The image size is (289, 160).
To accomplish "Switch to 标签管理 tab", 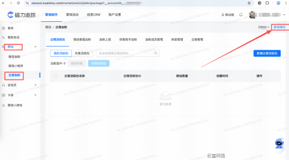I will click(177, 39).
